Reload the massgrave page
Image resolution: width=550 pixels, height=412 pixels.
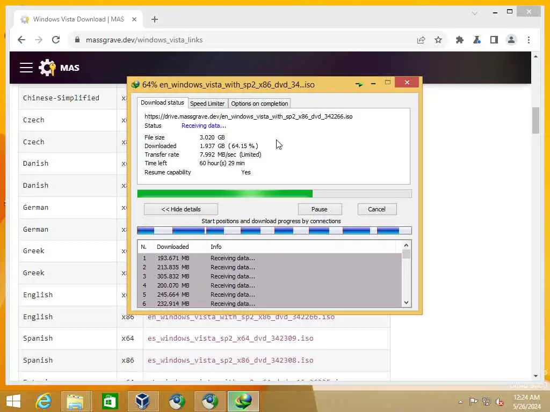[x=56, y=40]
